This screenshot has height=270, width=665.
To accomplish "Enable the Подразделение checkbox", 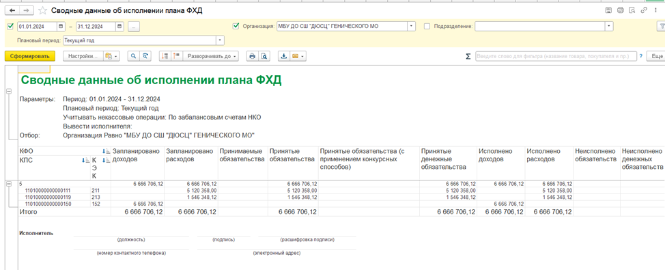I will (427, 27).
